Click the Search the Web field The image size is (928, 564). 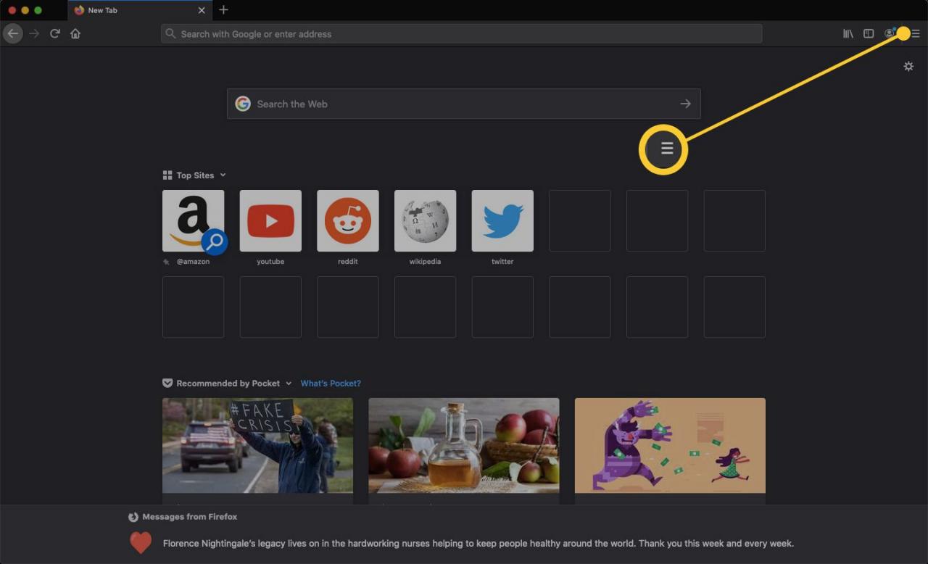click(x=464, y=104)
